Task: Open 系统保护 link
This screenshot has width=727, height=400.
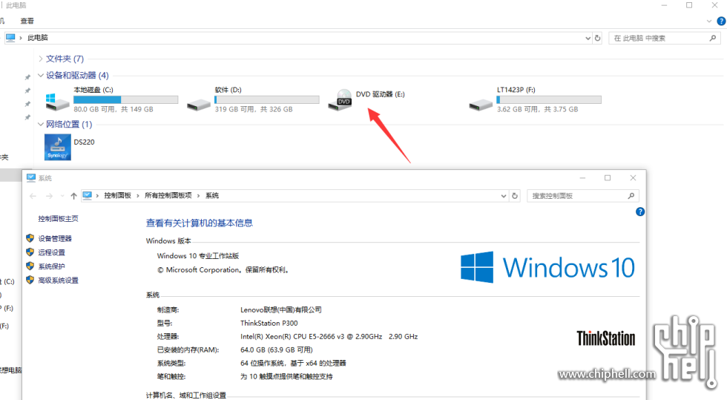Action: pos(51,266)
